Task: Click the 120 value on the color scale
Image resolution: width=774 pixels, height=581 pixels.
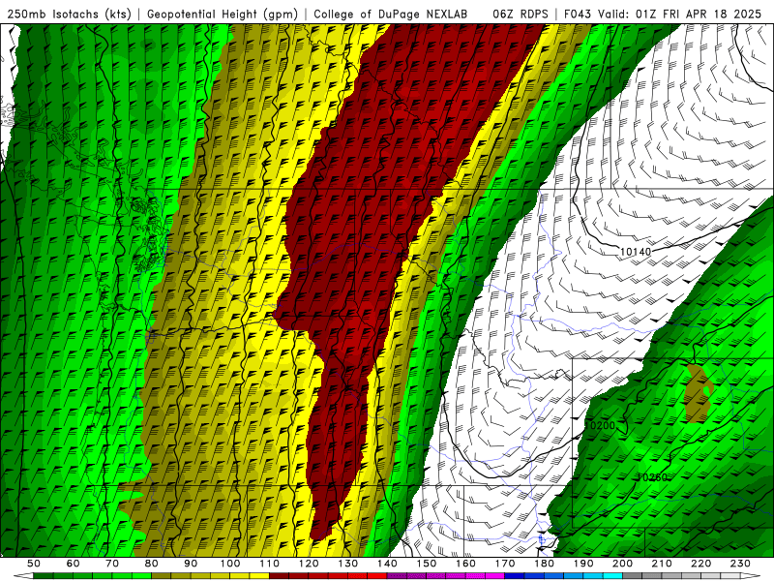Action: point(309,564)
